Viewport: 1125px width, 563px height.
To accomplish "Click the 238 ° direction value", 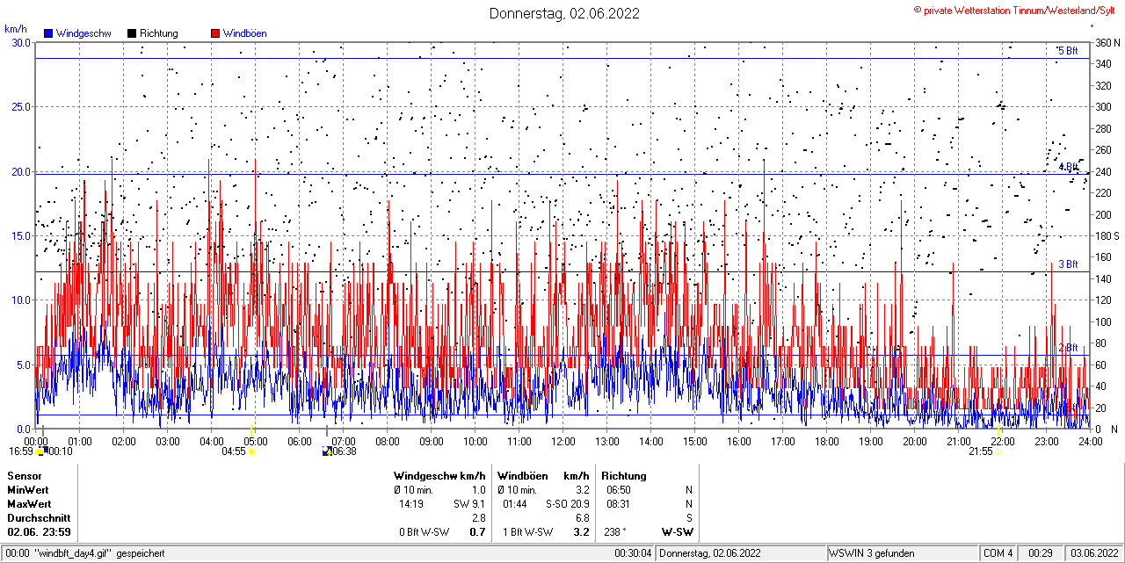I will coord(616,532).
